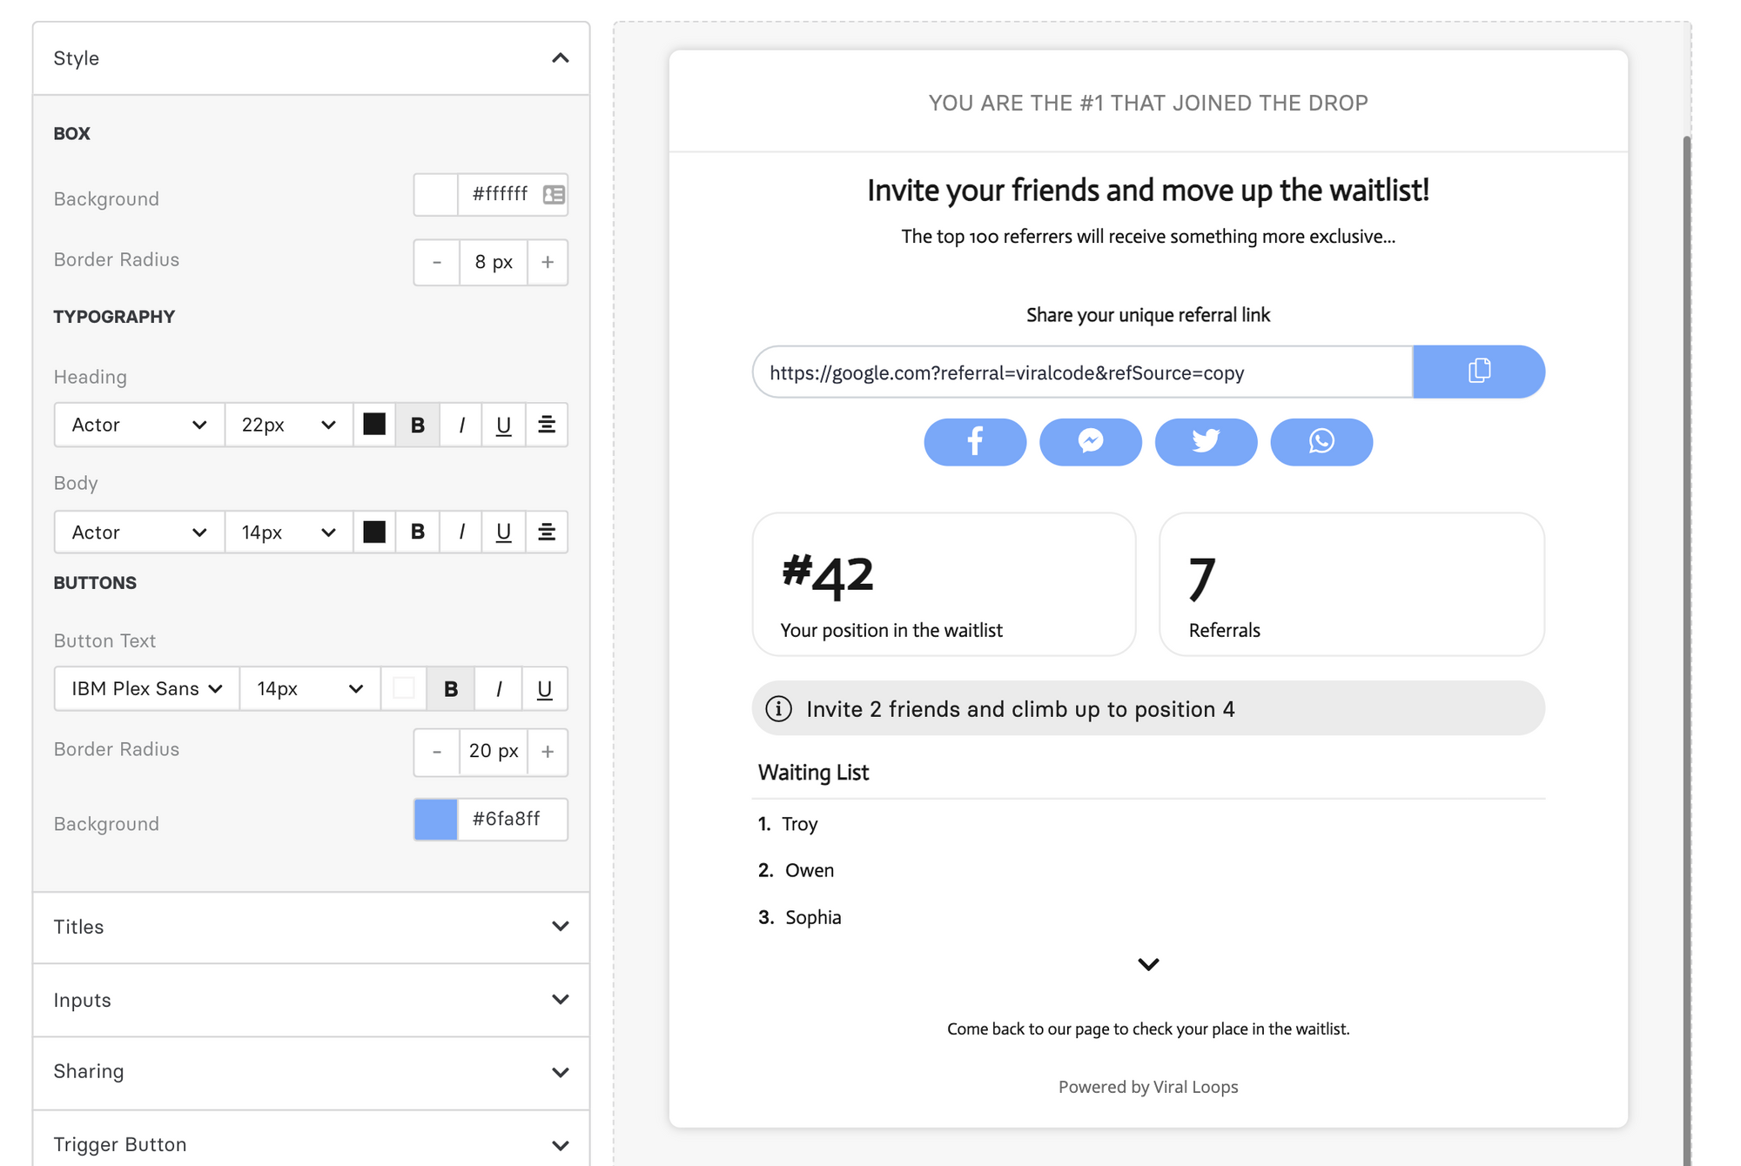
Task: Click the button background blue color swatch
Action: [x=435, y=820]
